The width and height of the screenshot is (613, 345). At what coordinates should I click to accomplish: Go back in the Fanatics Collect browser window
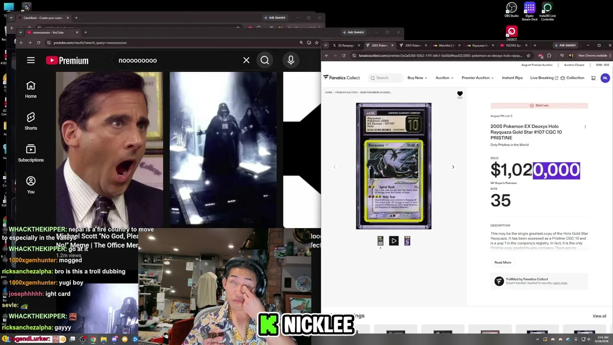(x=327, y=56)
